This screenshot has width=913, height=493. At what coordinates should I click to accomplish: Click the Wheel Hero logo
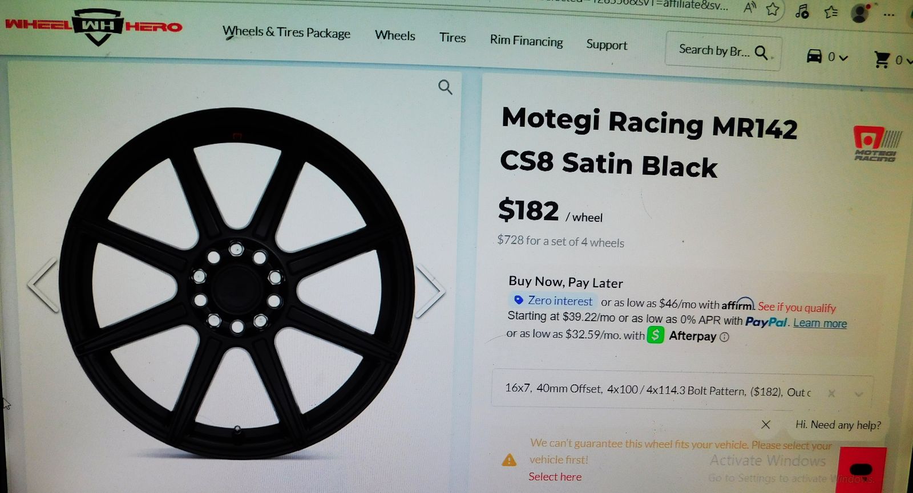[x=94, y=26]
